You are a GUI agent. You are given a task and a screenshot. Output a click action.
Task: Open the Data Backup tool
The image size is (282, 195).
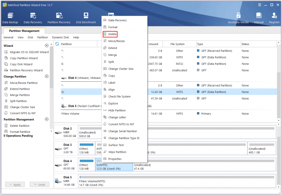[x=10, y=18]
